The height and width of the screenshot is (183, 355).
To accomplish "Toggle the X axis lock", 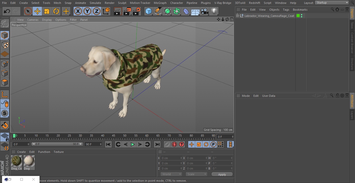I will [x=78, y=11].
